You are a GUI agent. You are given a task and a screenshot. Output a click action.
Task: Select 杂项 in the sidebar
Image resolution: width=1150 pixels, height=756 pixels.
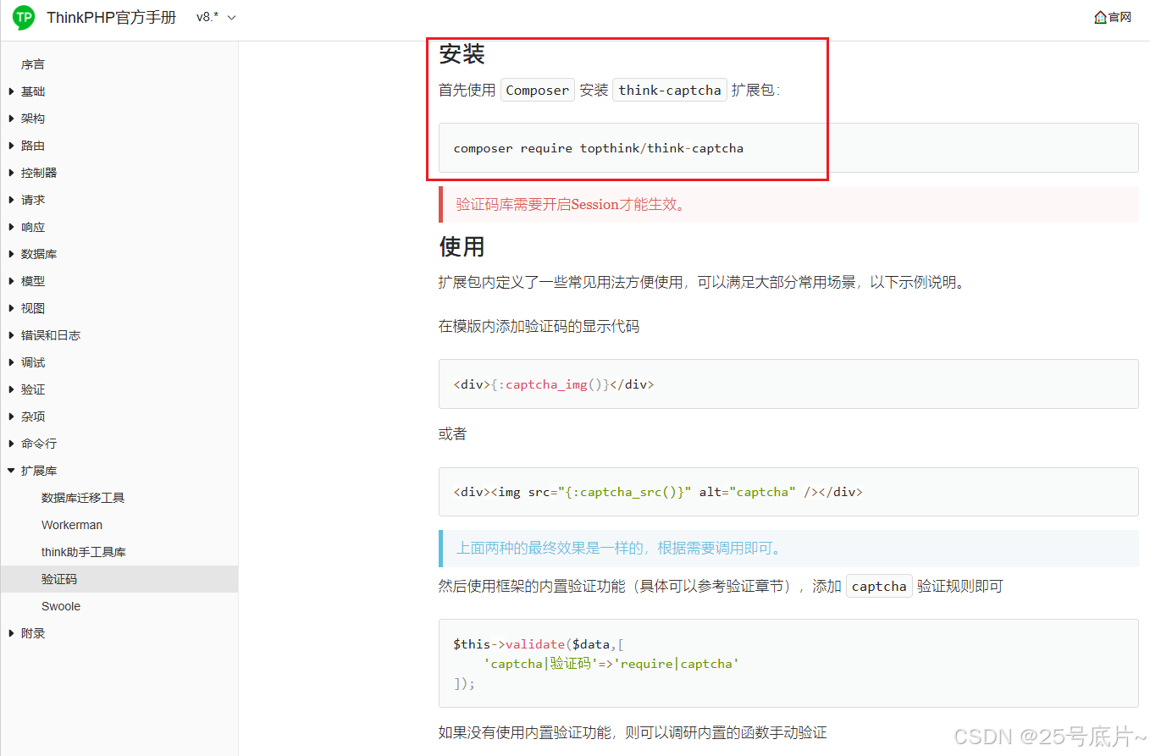pos(33,417)
